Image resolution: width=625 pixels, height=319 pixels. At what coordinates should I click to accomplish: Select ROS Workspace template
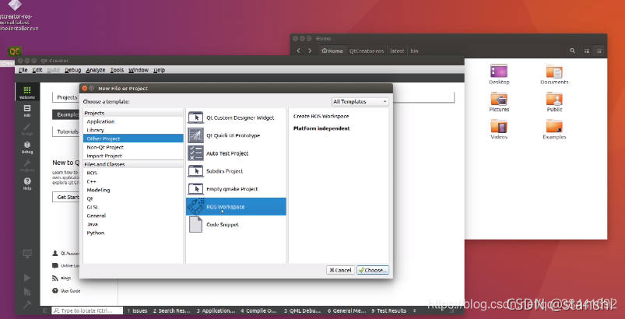click(x=236, y=207)
